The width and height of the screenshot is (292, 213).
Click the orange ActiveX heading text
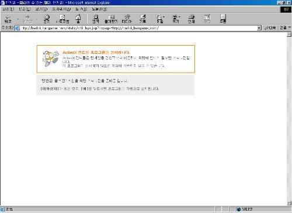(x=96, y=52)
